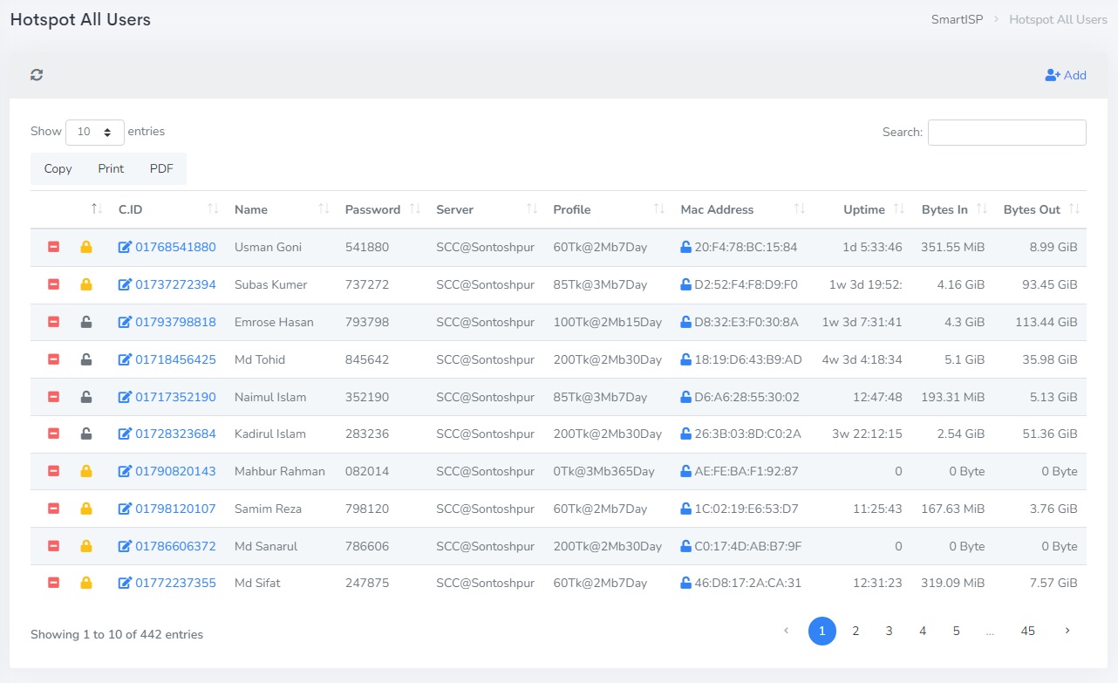Click the MAC lock icon for 26:3B:03:8D:C0:2A

click(685, 434)
